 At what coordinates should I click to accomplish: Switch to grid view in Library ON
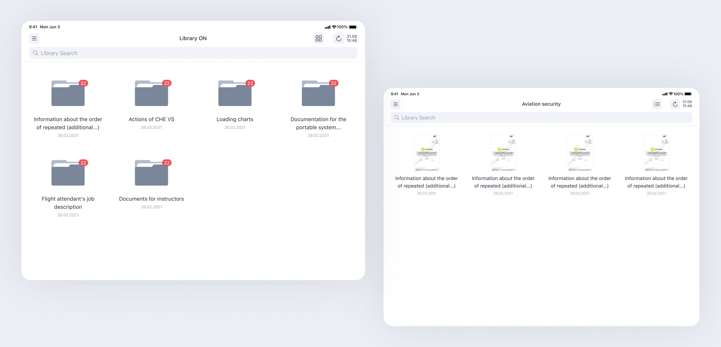coord(319,38)
